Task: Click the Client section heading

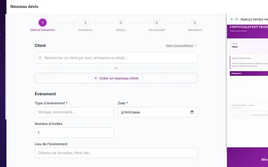Action: coord(40,45)
